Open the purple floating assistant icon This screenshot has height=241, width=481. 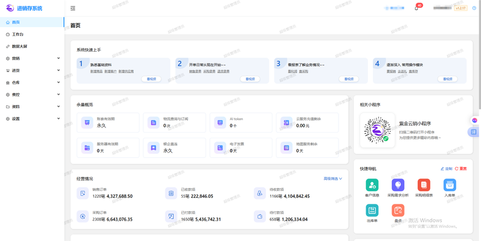(x=474, y=120)
